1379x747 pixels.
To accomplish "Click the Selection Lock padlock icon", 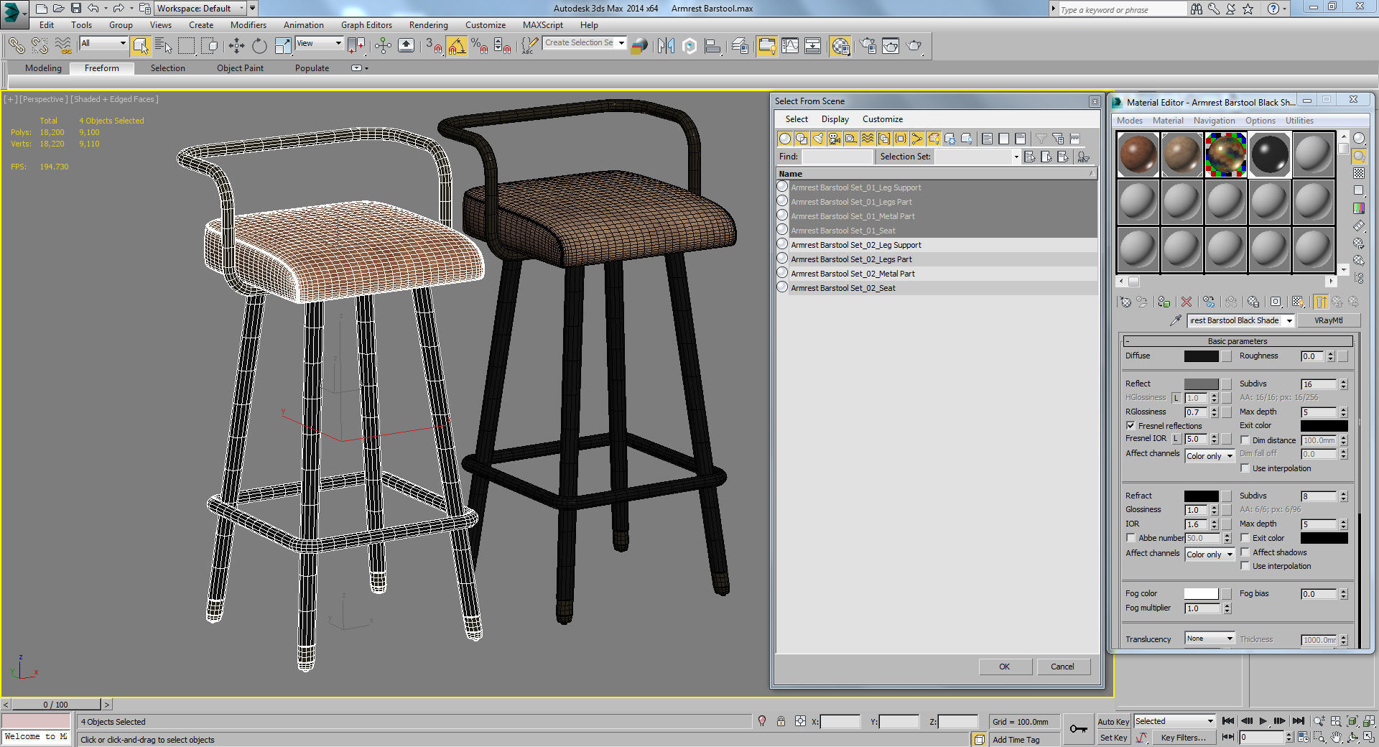I will click(781, 721).
